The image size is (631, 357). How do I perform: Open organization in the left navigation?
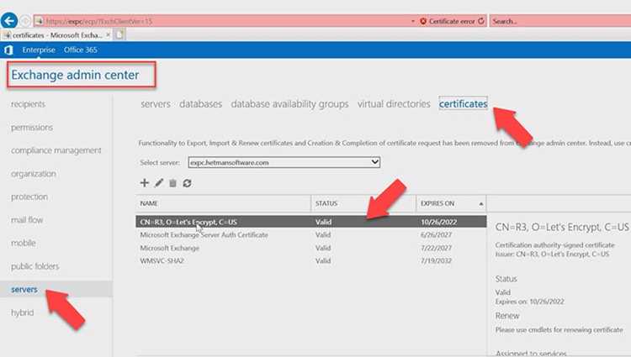pyautogui.click(x=34, y=174)
